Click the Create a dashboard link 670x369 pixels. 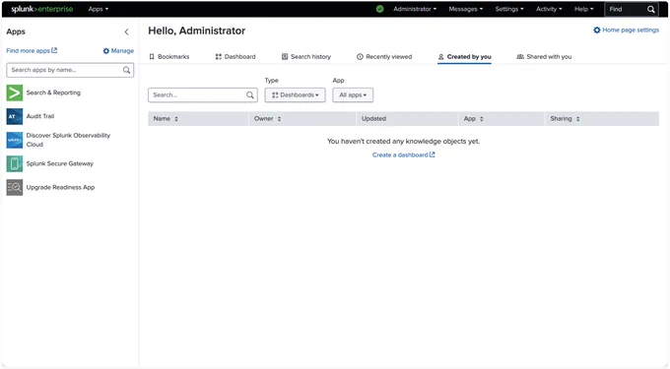(403, 154)
